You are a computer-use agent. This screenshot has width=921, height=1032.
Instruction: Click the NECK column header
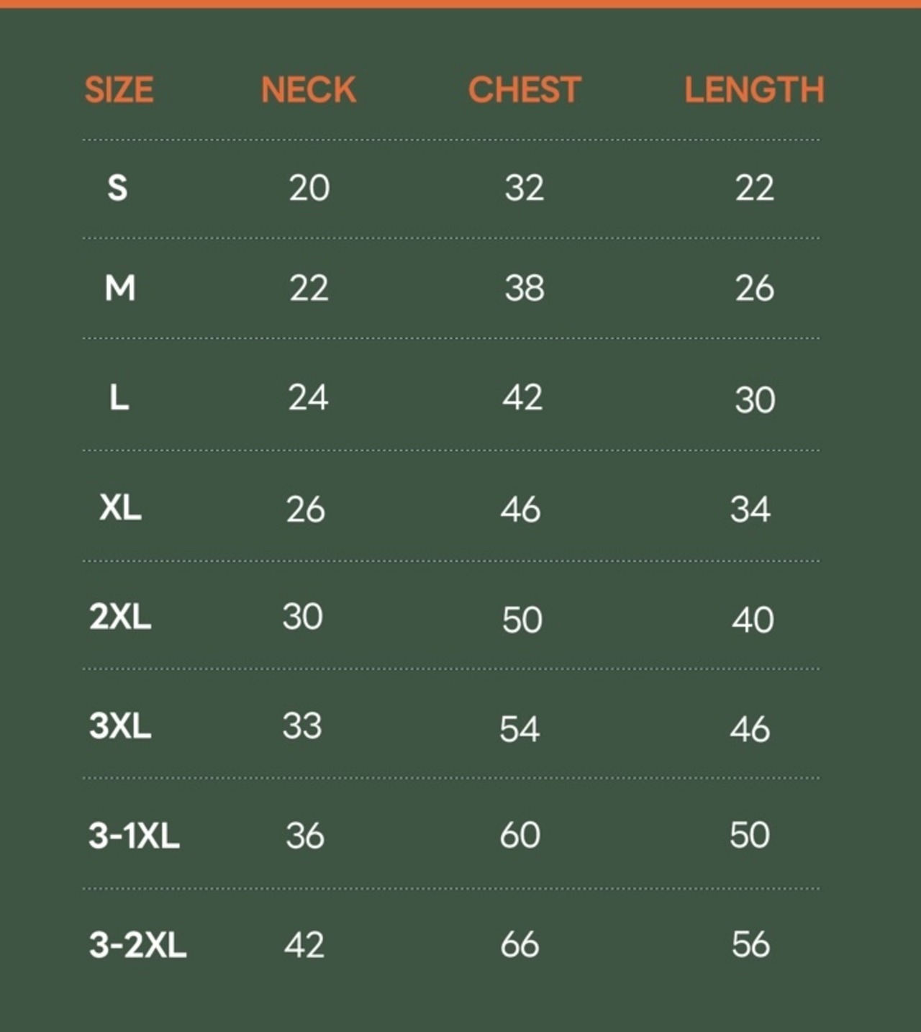tap(308, 90)
